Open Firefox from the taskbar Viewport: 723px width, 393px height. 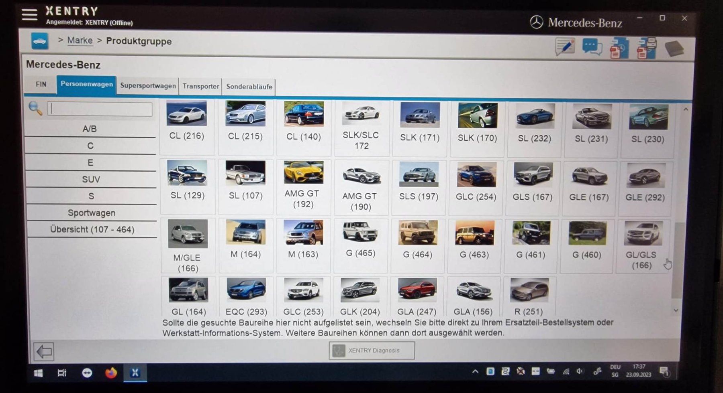tap(111, 373)
